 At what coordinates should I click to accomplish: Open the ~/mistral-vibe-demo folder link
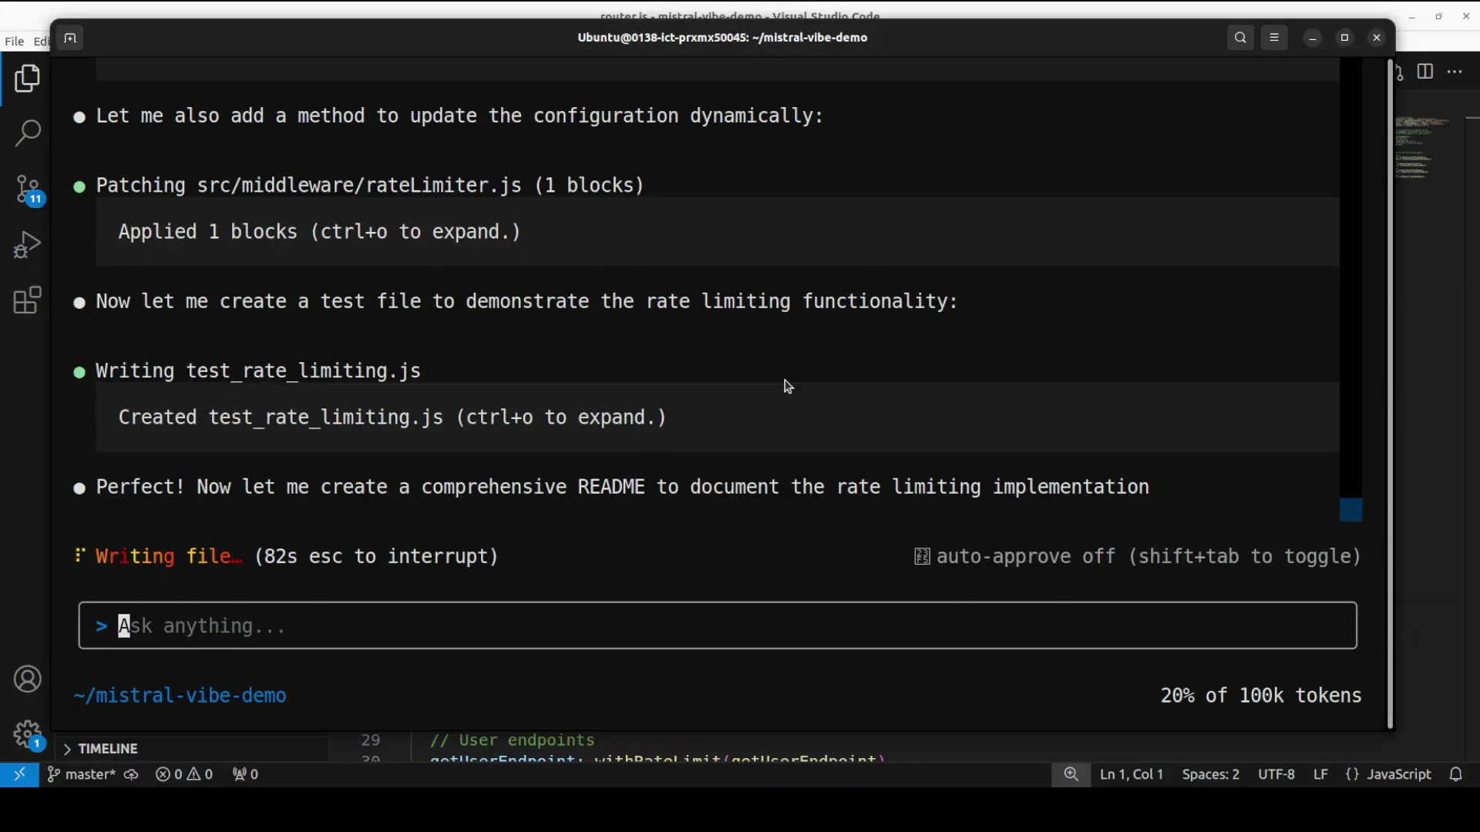[x=180, y=695]
